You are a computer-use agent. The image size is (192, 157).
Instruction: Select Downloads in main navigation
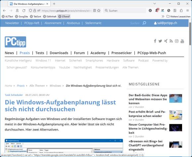(59, 53)
